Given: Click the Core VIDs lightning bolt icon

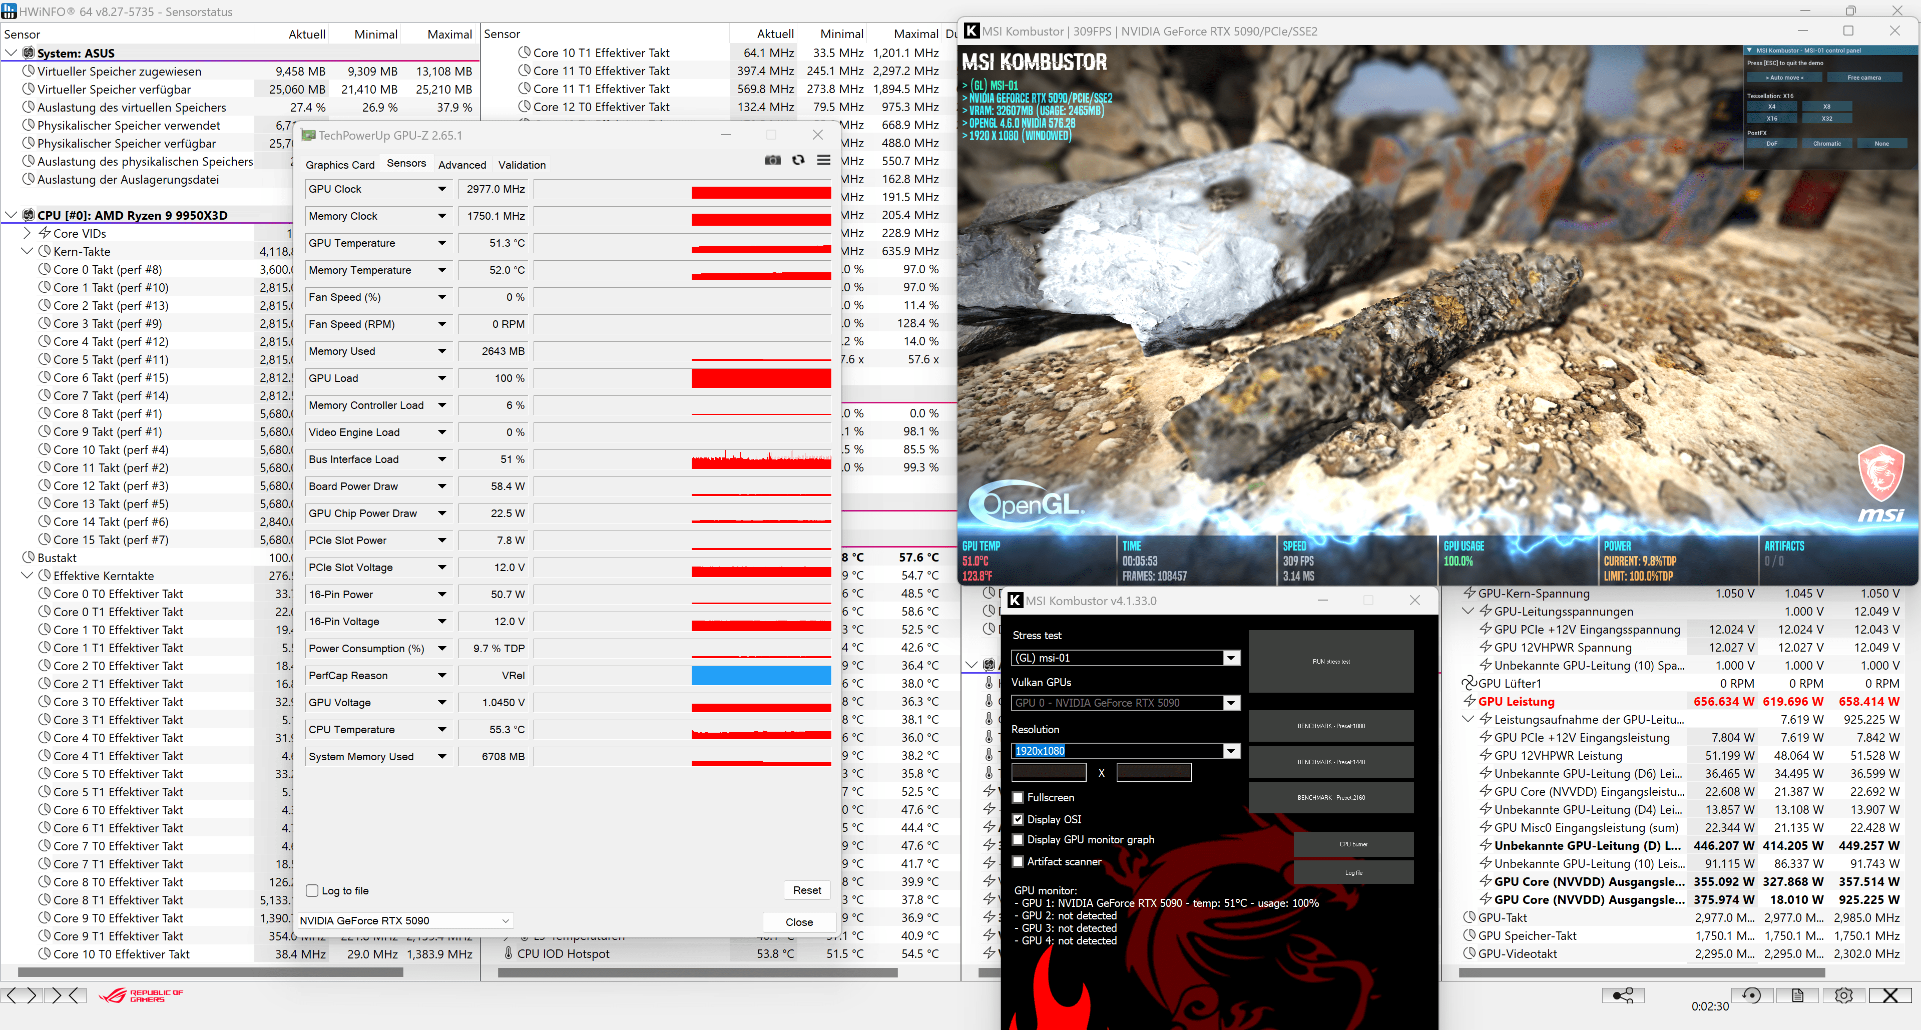Looking at the screenshot, I should coord(45,233).
